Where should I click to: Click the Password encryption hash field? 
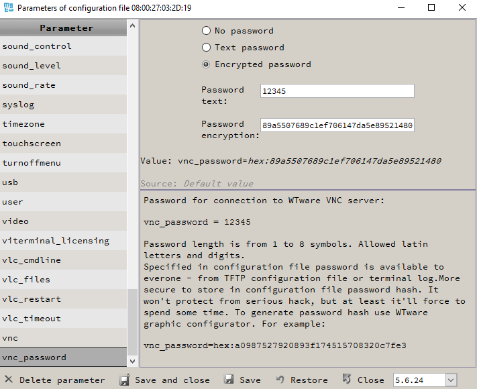337,125
